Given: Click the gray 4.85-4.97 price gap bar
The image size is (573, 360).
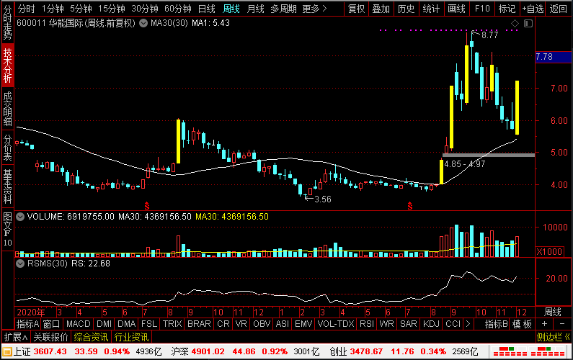Looking at the screenshot, I should pyautogui.click(x=489, y=155).
